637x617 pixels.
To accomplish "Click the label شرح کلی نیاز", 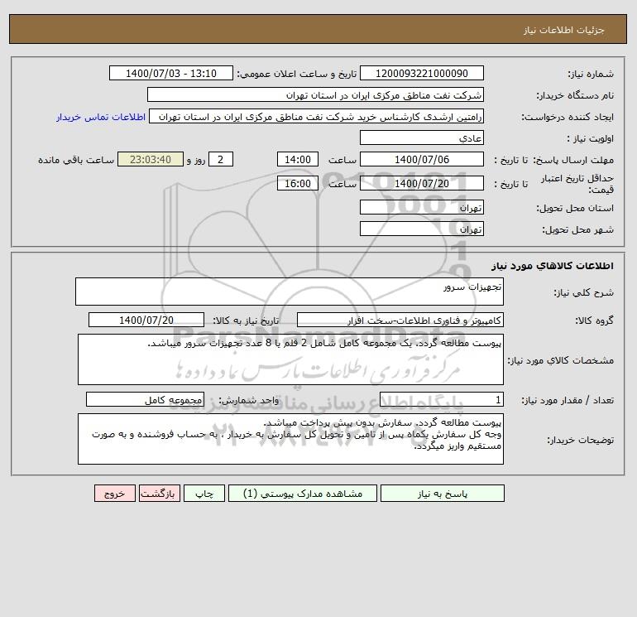I will click(584, 292).
